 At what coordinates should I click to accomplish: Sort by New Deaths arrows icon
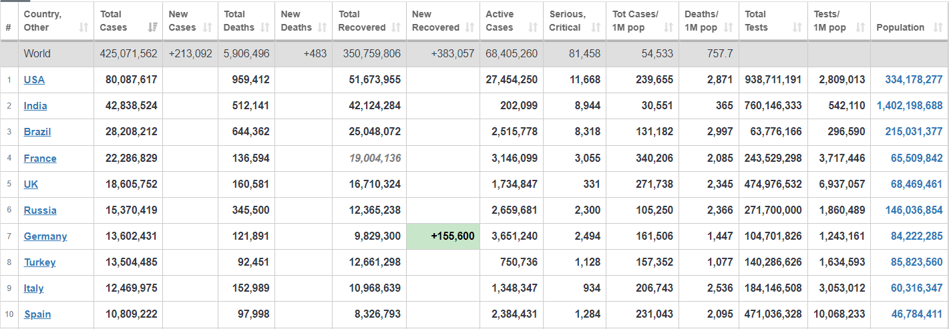322,27
